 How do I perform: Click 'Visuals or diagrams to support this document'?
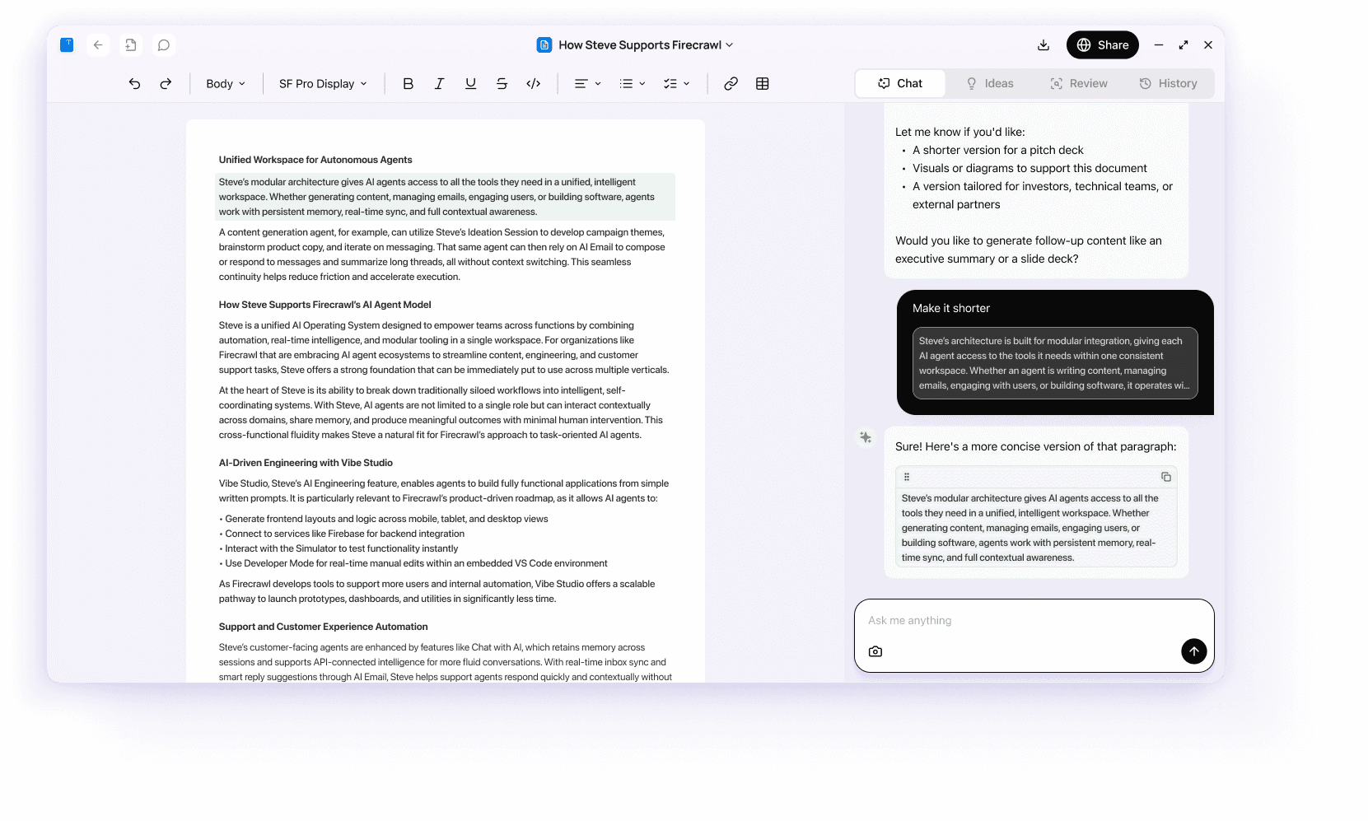[1030, 168]
